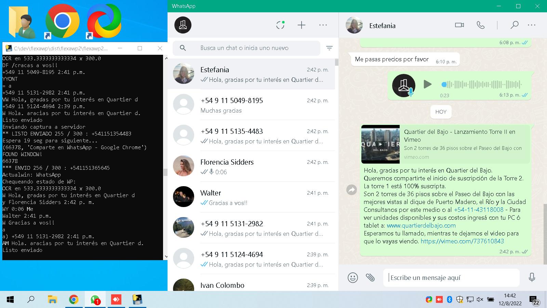Open the Walter chat
This screenshot has width=547, height=308.
pyautogui.click(x=251, y=197)
